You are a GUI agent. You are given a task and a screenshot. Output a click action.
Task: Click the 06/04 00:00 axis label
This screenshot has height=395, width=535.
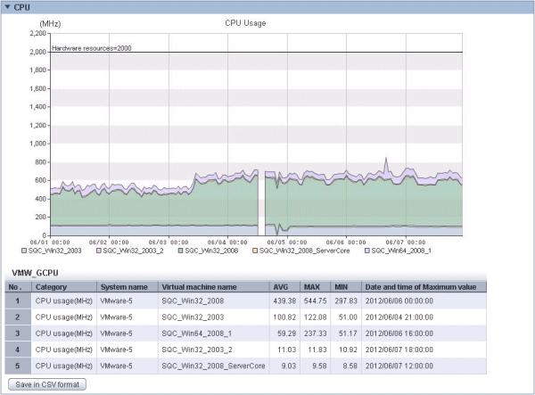[227, 243]
